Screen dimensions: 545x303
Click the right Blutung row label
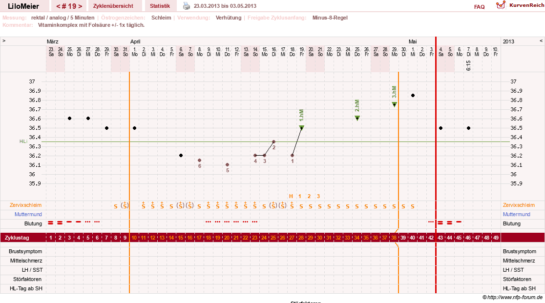coord(512,223)
